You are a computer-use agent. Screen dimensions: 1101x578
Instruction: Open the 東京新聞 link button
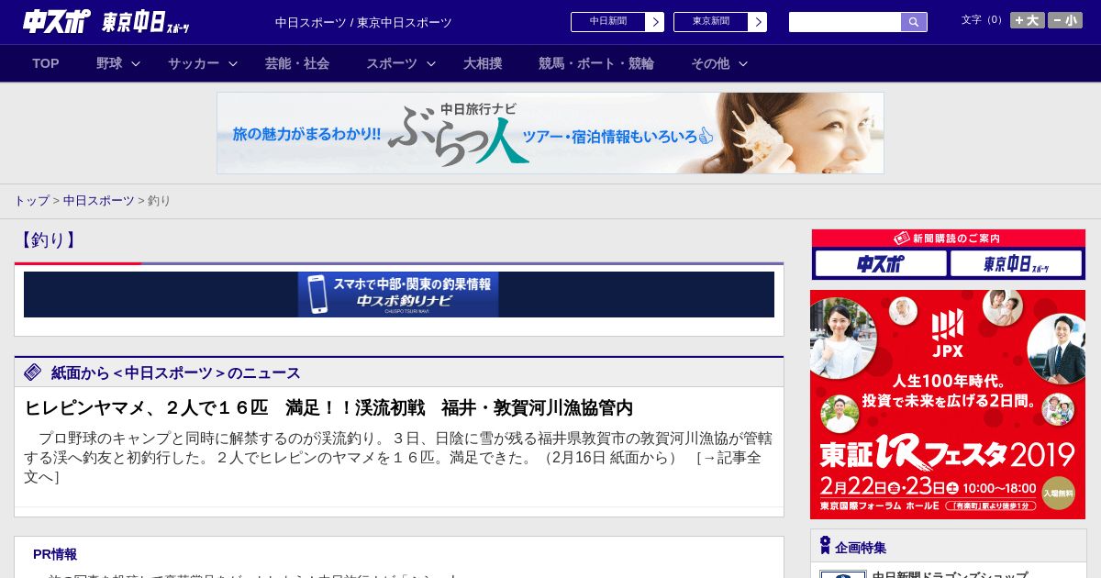click(x=720, y=22)
